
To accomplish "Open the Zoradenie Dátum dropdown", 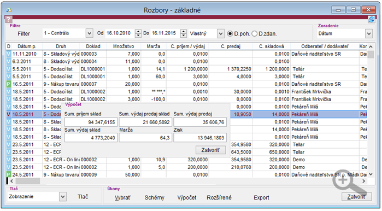I will [369, 34].
